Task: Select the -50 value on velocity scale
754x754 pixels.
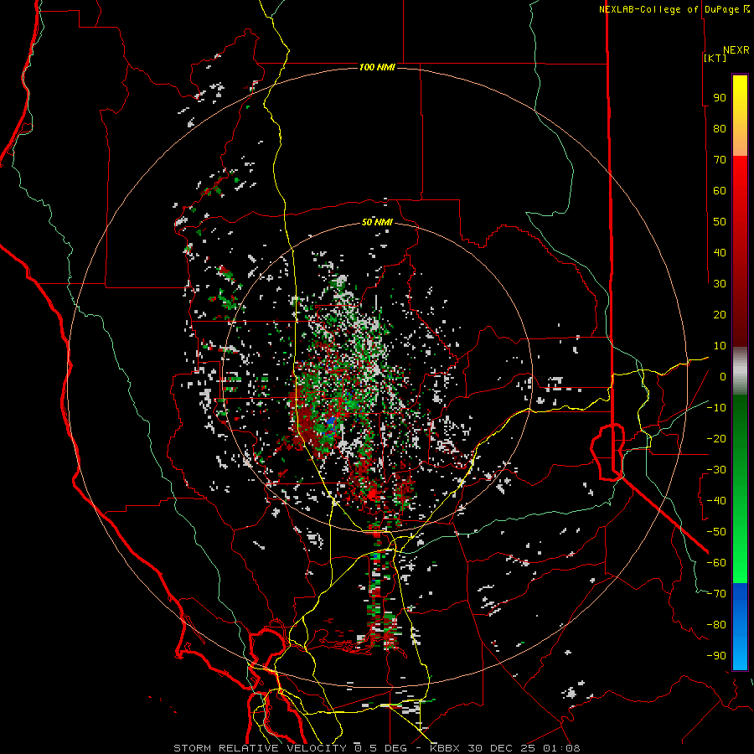Action: point(716,532)
